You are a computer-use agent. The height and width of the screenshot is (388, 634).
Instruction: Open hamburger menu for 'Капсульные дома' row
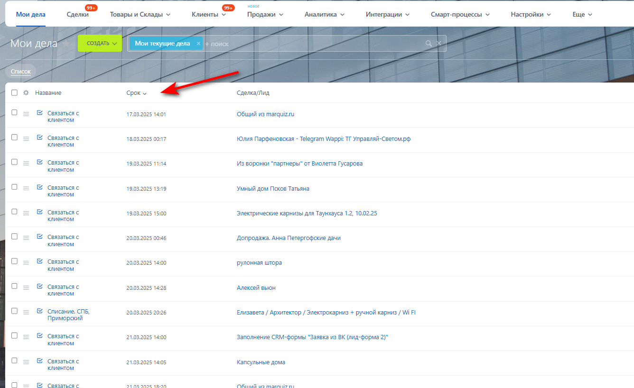tap(26, 361)
